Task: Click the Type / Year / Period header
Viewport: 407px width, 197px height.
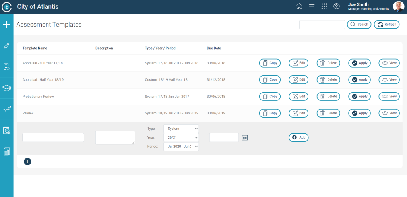Action: point(160,48)
